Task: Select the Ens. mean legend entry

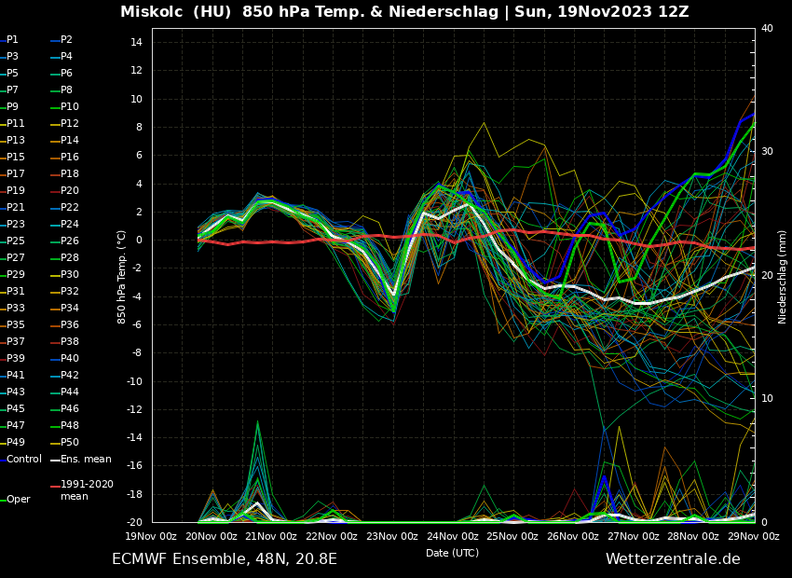Action: (86, 459)
